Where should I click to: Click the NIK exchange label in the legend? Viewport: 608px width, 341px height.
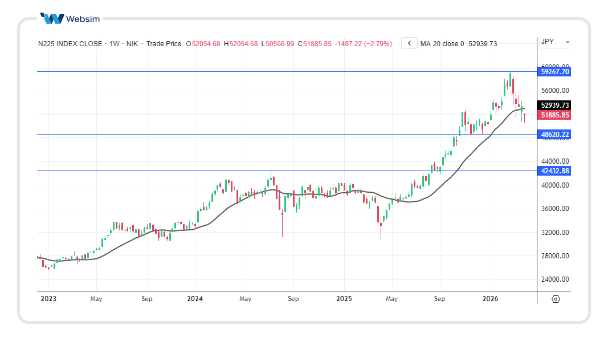[x=132, y=44]
